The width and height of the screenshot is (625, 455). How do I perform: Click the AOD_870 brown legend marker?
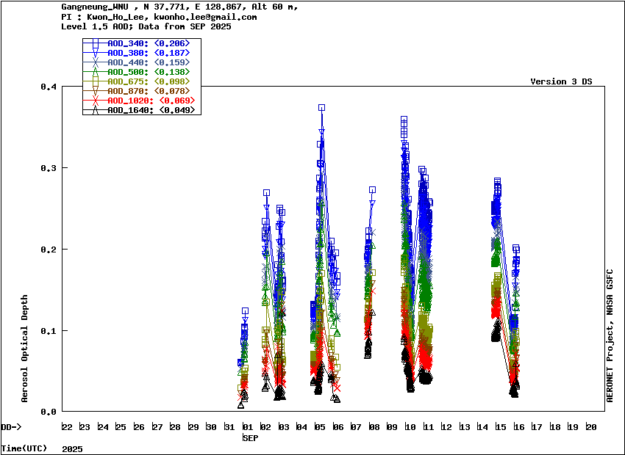(x=96, y=91)
